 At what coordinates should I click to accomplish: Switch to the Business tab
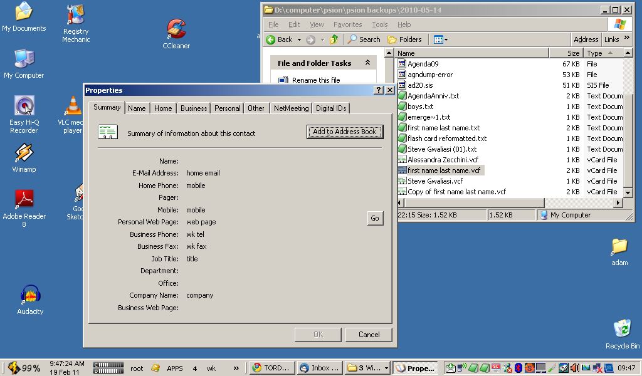tap(194, 108)
